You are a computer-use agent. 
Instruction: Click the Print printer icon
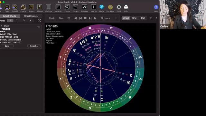coord(126,7)
